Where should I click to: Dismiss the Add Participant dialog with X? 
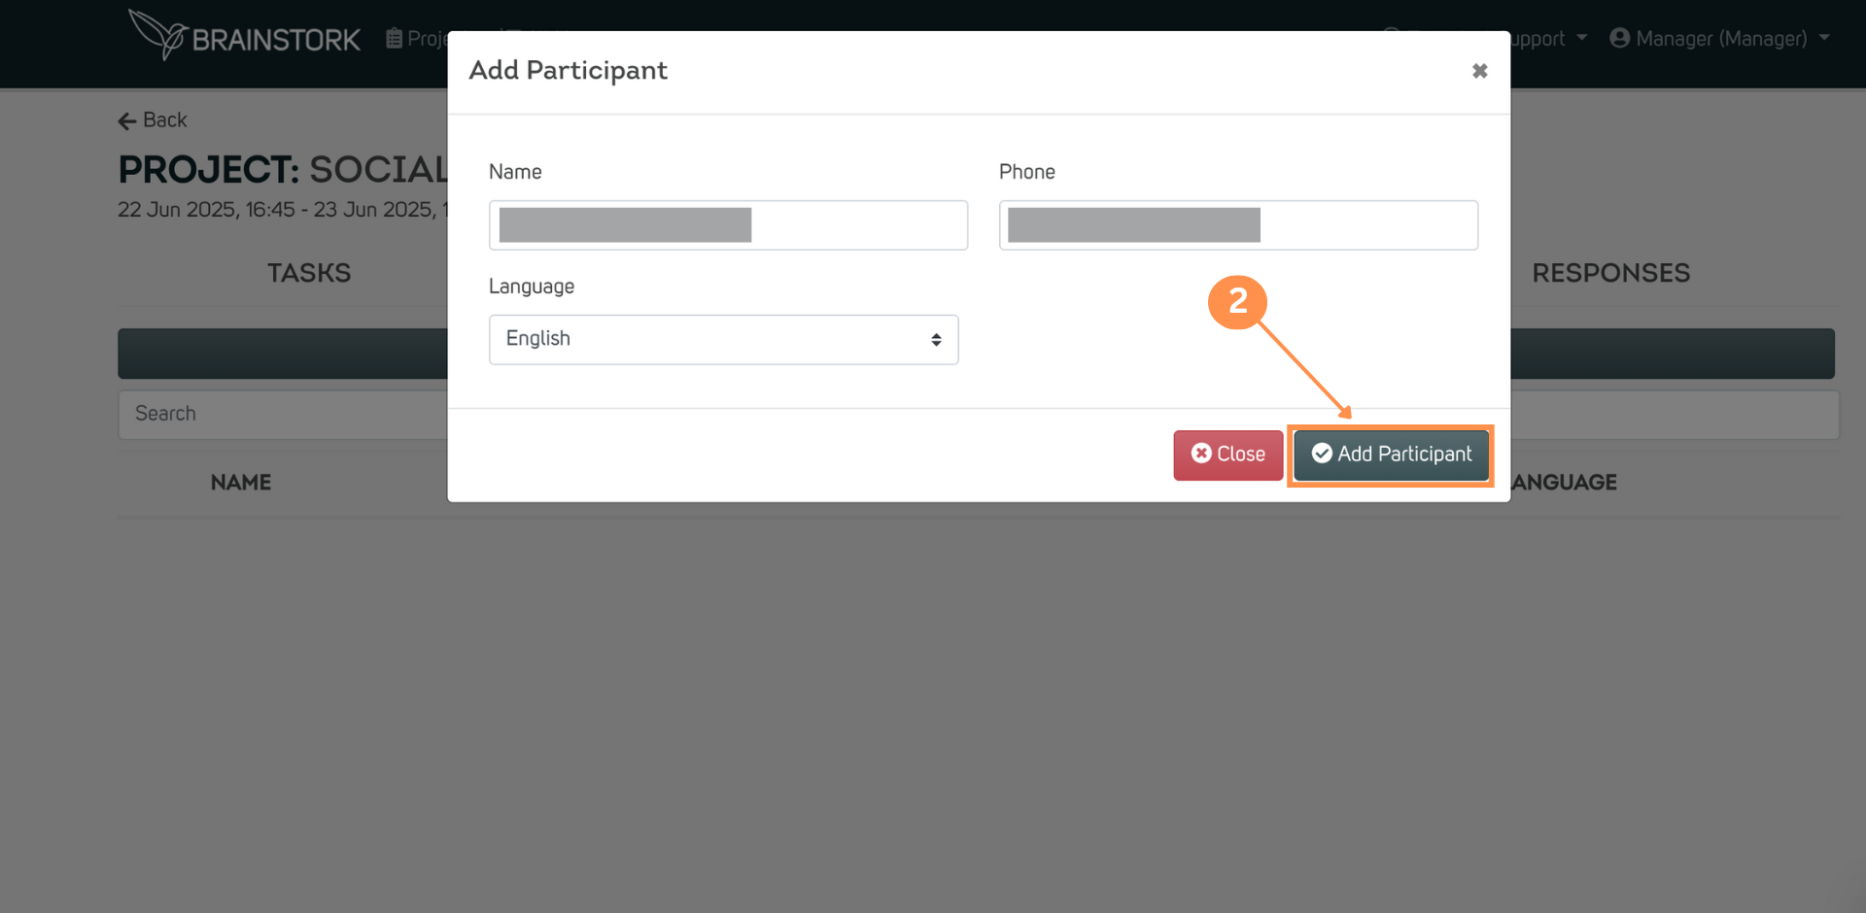[1479, 71]
